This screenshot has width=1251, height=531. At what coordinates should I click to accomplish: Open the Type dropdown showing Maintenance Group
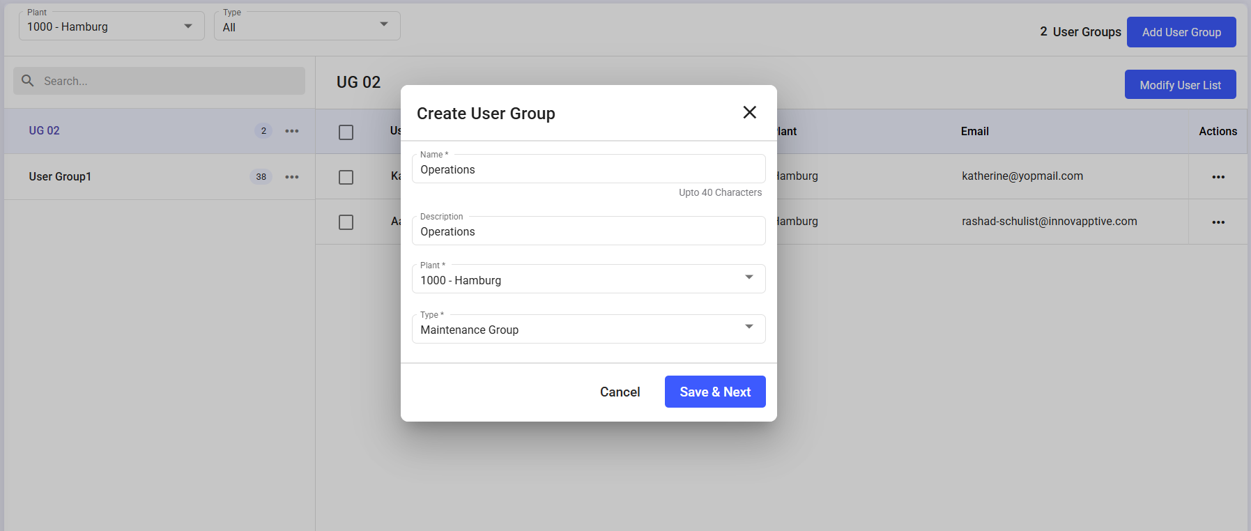click(x=749, y=328)
